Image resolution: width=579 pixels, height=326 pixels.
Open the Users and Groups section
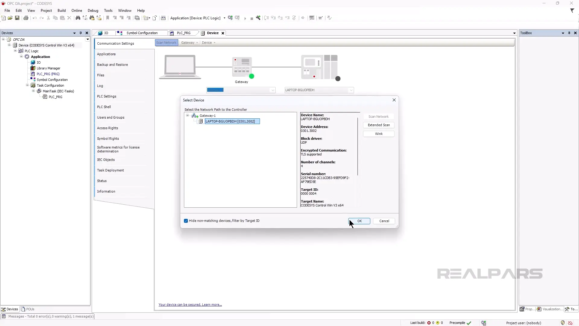(x=111, y=117)
